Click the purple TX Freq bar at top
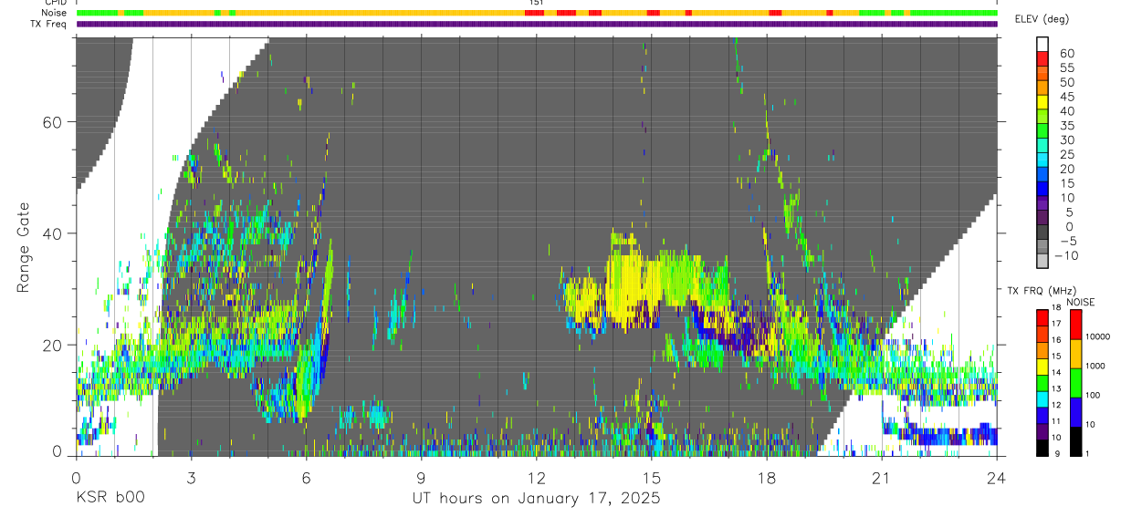Viewport: 1121px width, 517px height. [x=537, y=24]
